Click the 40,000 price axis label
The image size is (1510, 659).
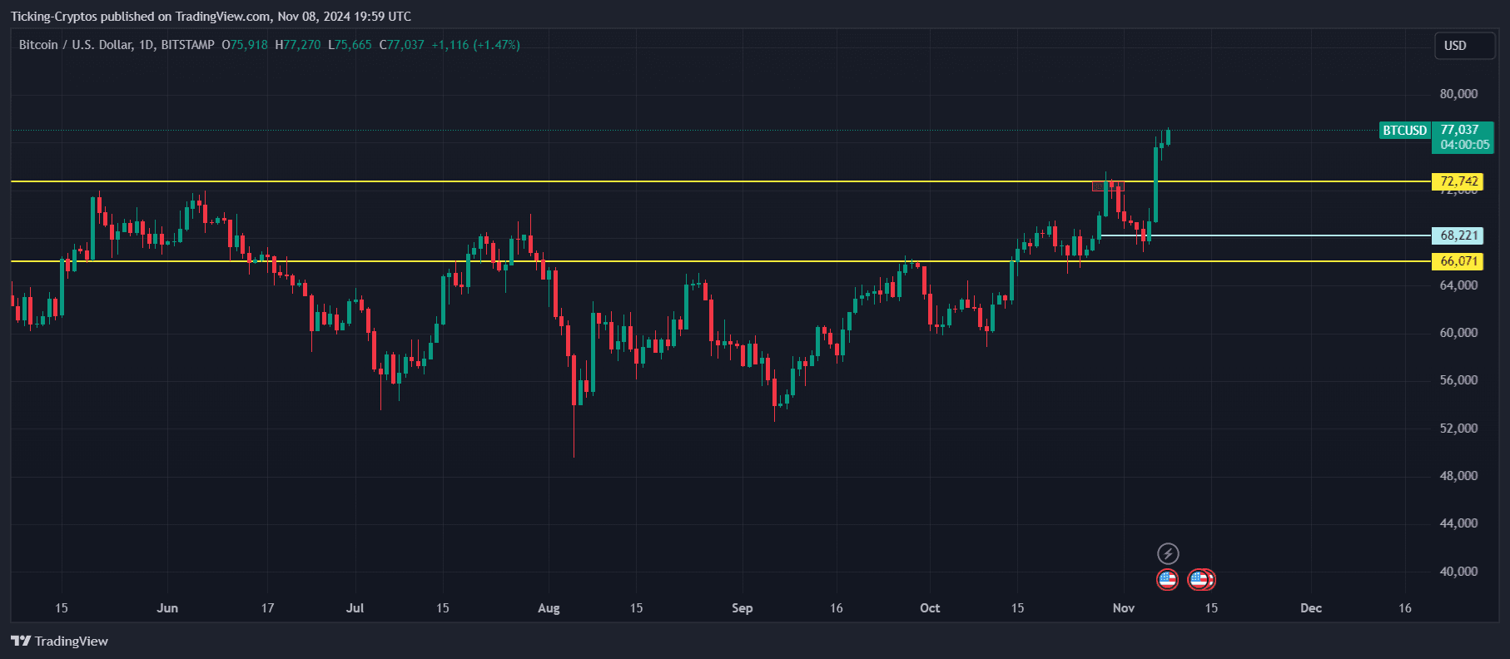pyautogui.click(x=1458, y=572)
